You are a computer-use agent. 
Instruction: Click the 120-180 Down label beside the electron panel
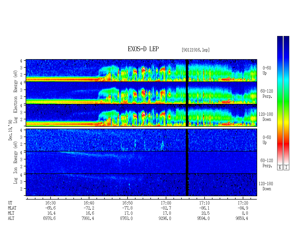click(x=266, y=117)
